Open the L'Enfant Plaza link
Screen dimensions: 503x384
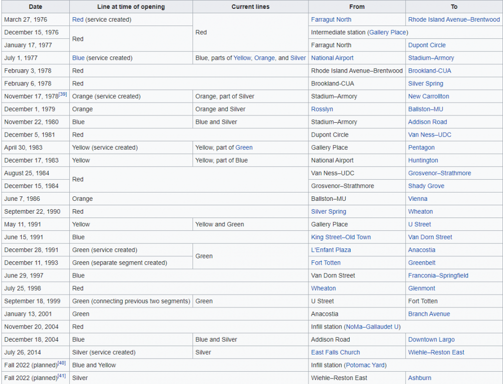tap(331, 250)
